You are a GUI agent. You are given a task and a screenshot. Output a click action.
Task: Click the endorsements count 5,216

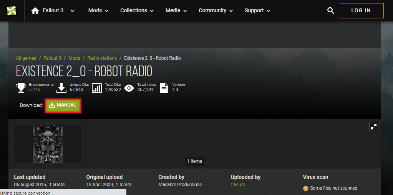[35, 90]
